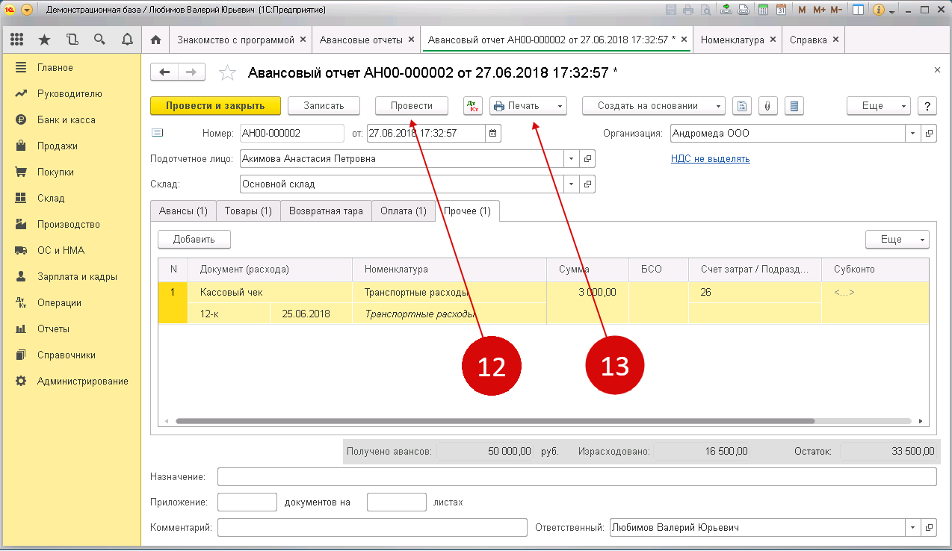
Task: Go to the home page icon
Action: (155, 40)
